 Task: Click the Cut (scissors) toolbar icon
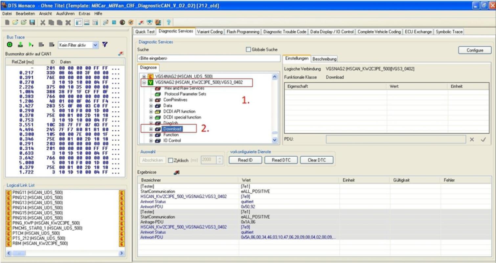point(43,22)
